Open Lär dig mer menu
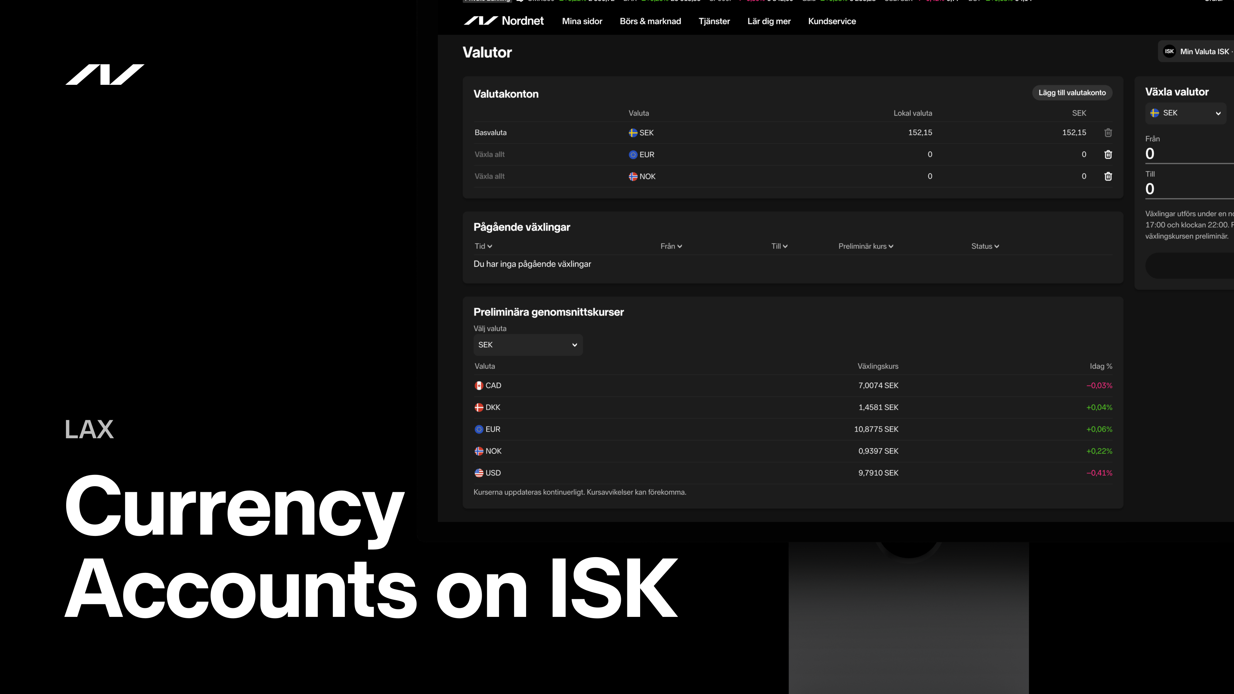The height and width of the screenshot is (694, 1234). [769, 21]
